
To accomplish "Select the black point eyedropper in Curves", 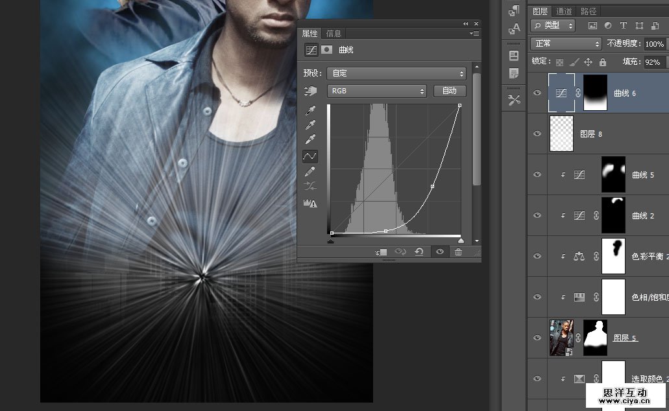I will click(310, 110).
